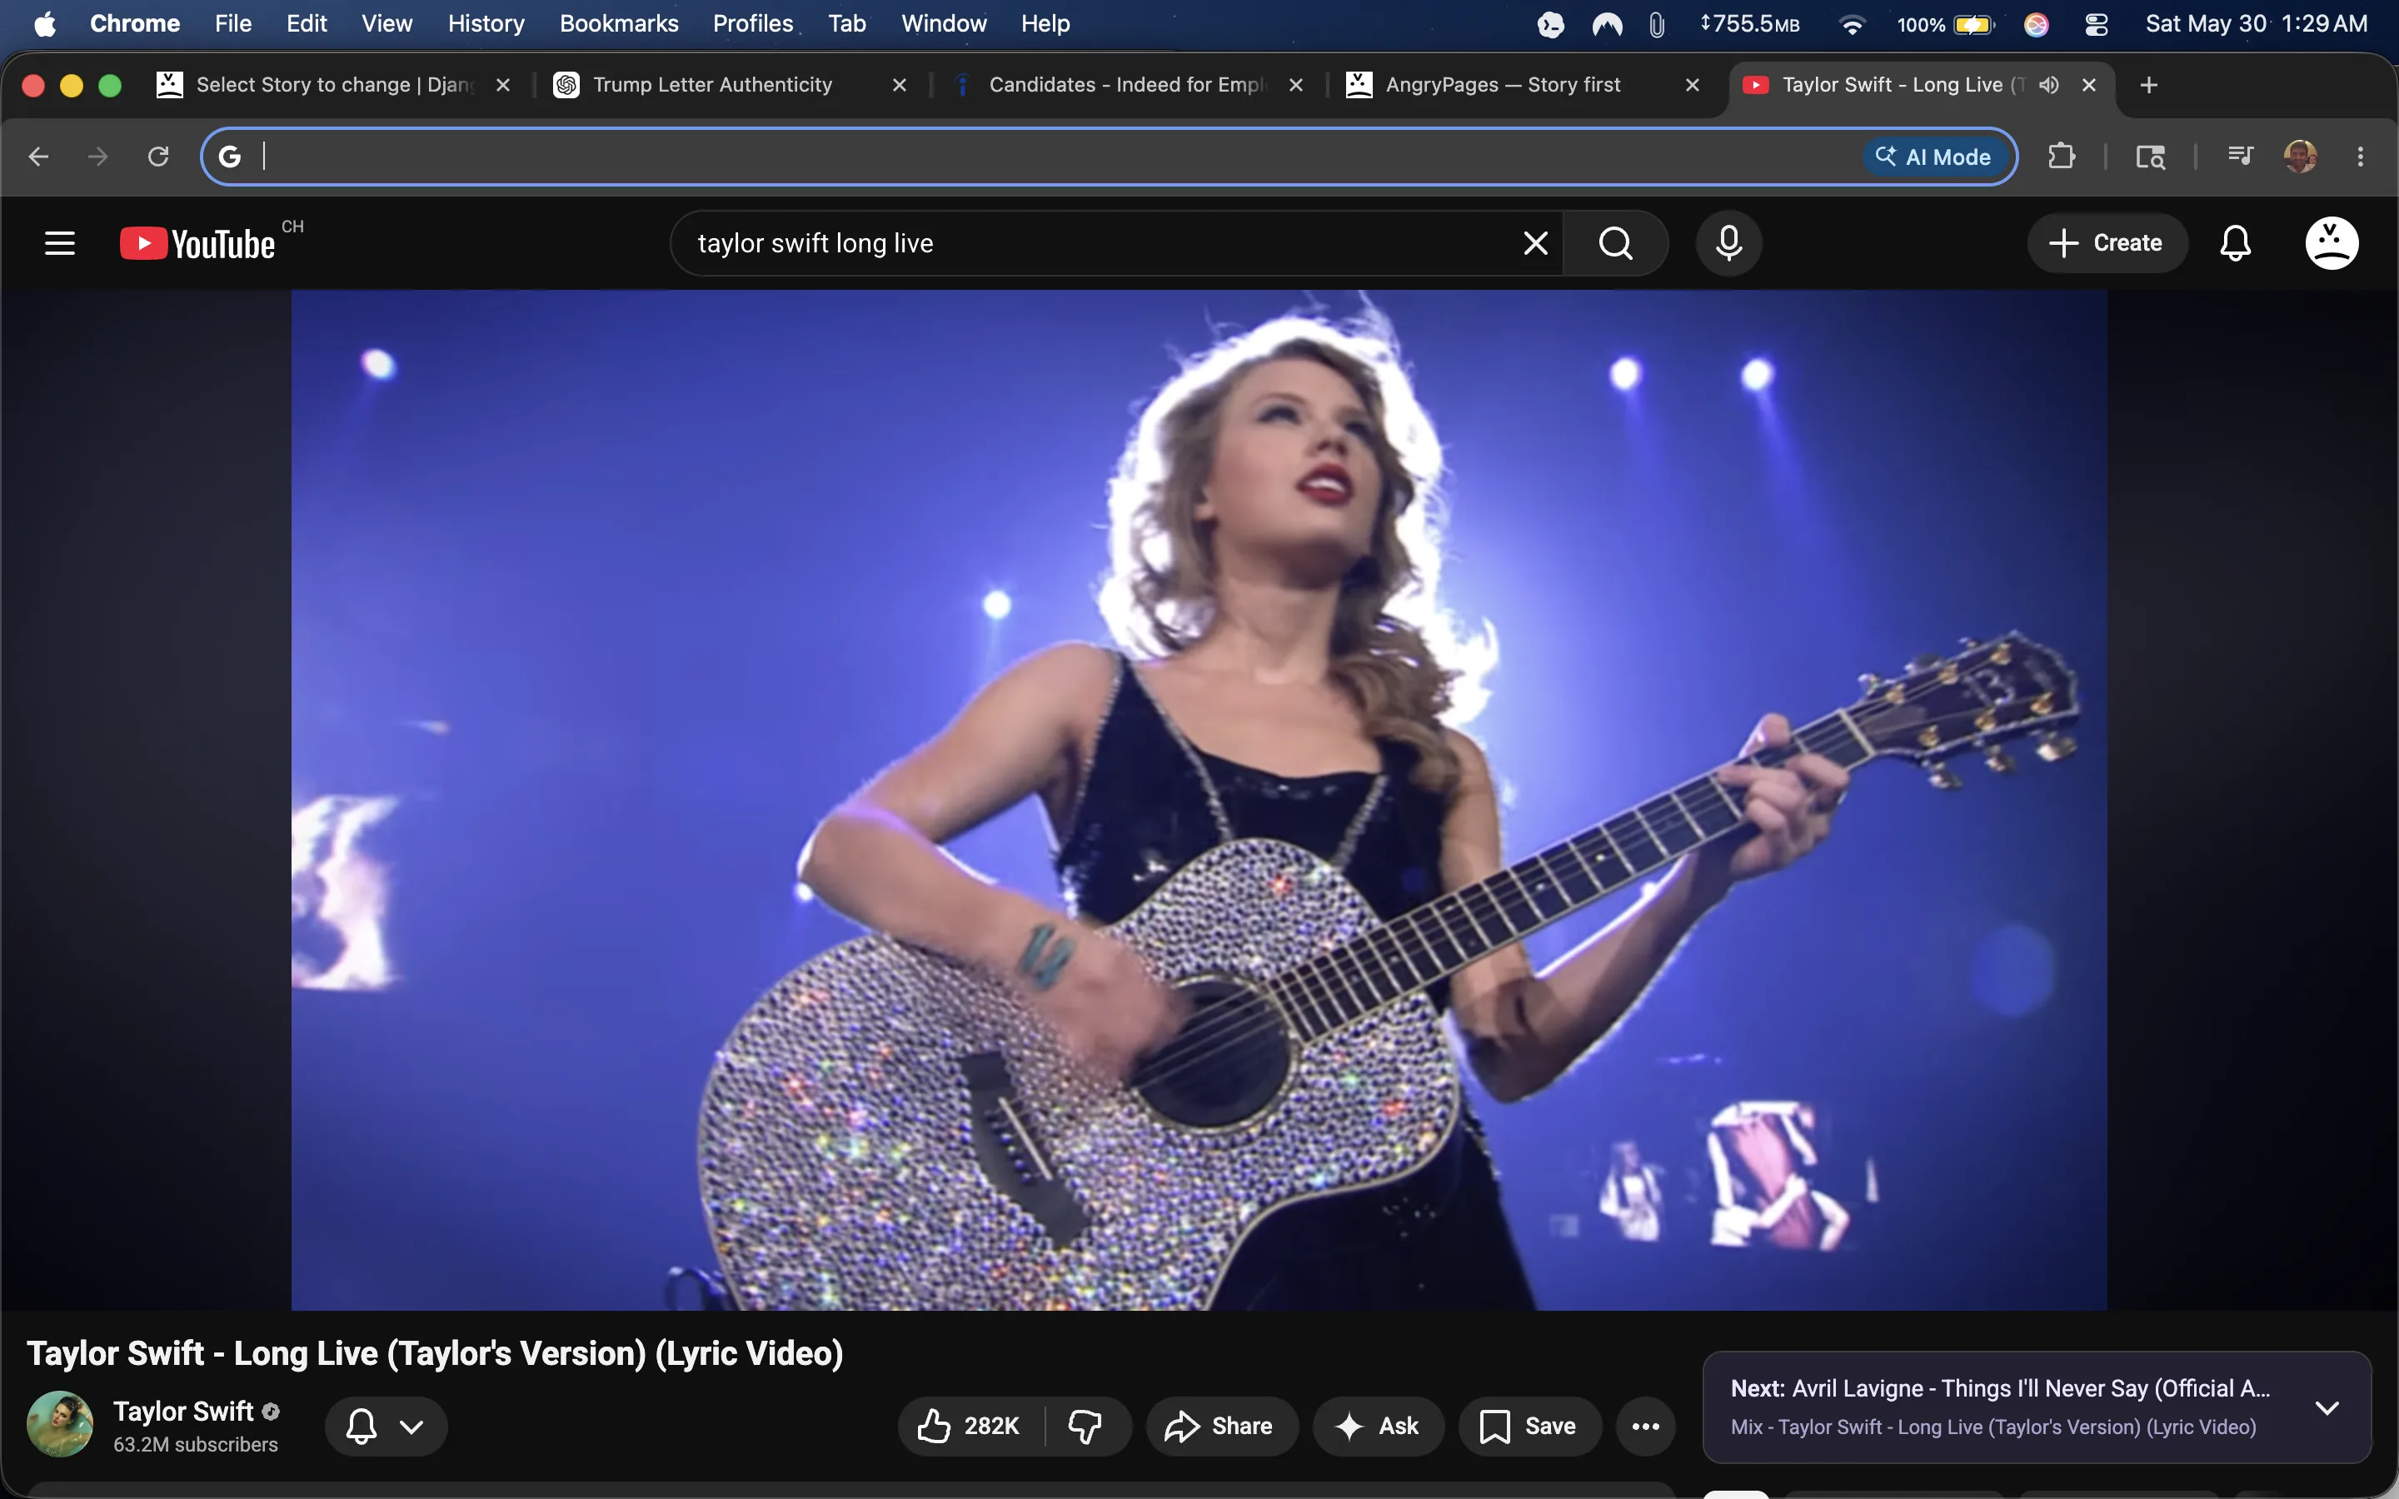Close the AngryPages tab
Viewport: 2399px width, 1499px height.
tap(1692, 85)
